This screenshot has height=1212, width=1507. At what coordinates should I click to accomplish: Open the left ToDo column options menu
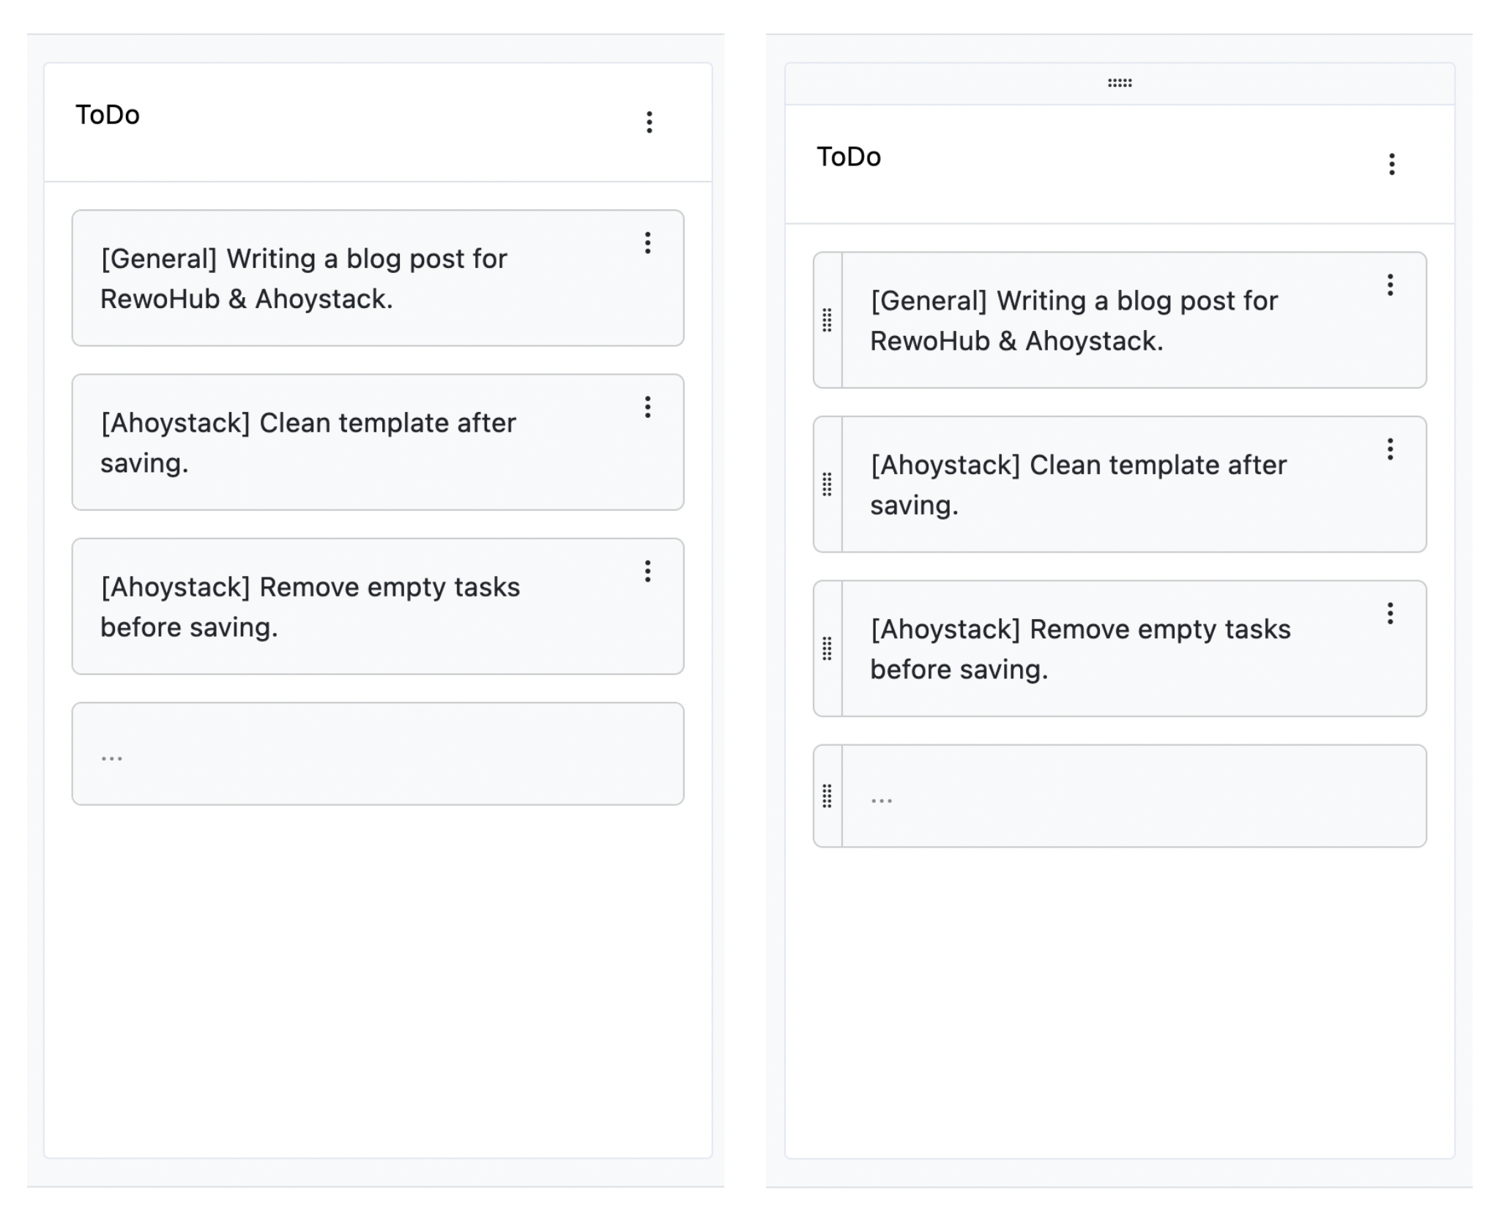(x=649, y=122)
